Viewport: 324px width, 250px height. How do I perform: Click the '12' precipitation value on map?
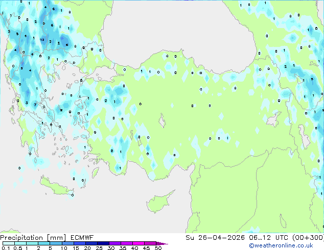coord(42,40)
